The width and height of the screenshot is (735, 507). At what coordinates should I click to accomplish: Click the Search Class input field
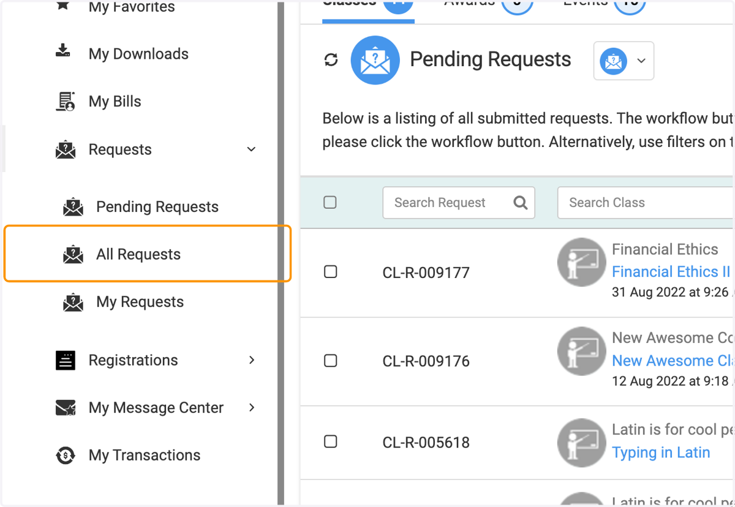click(646, 203)
